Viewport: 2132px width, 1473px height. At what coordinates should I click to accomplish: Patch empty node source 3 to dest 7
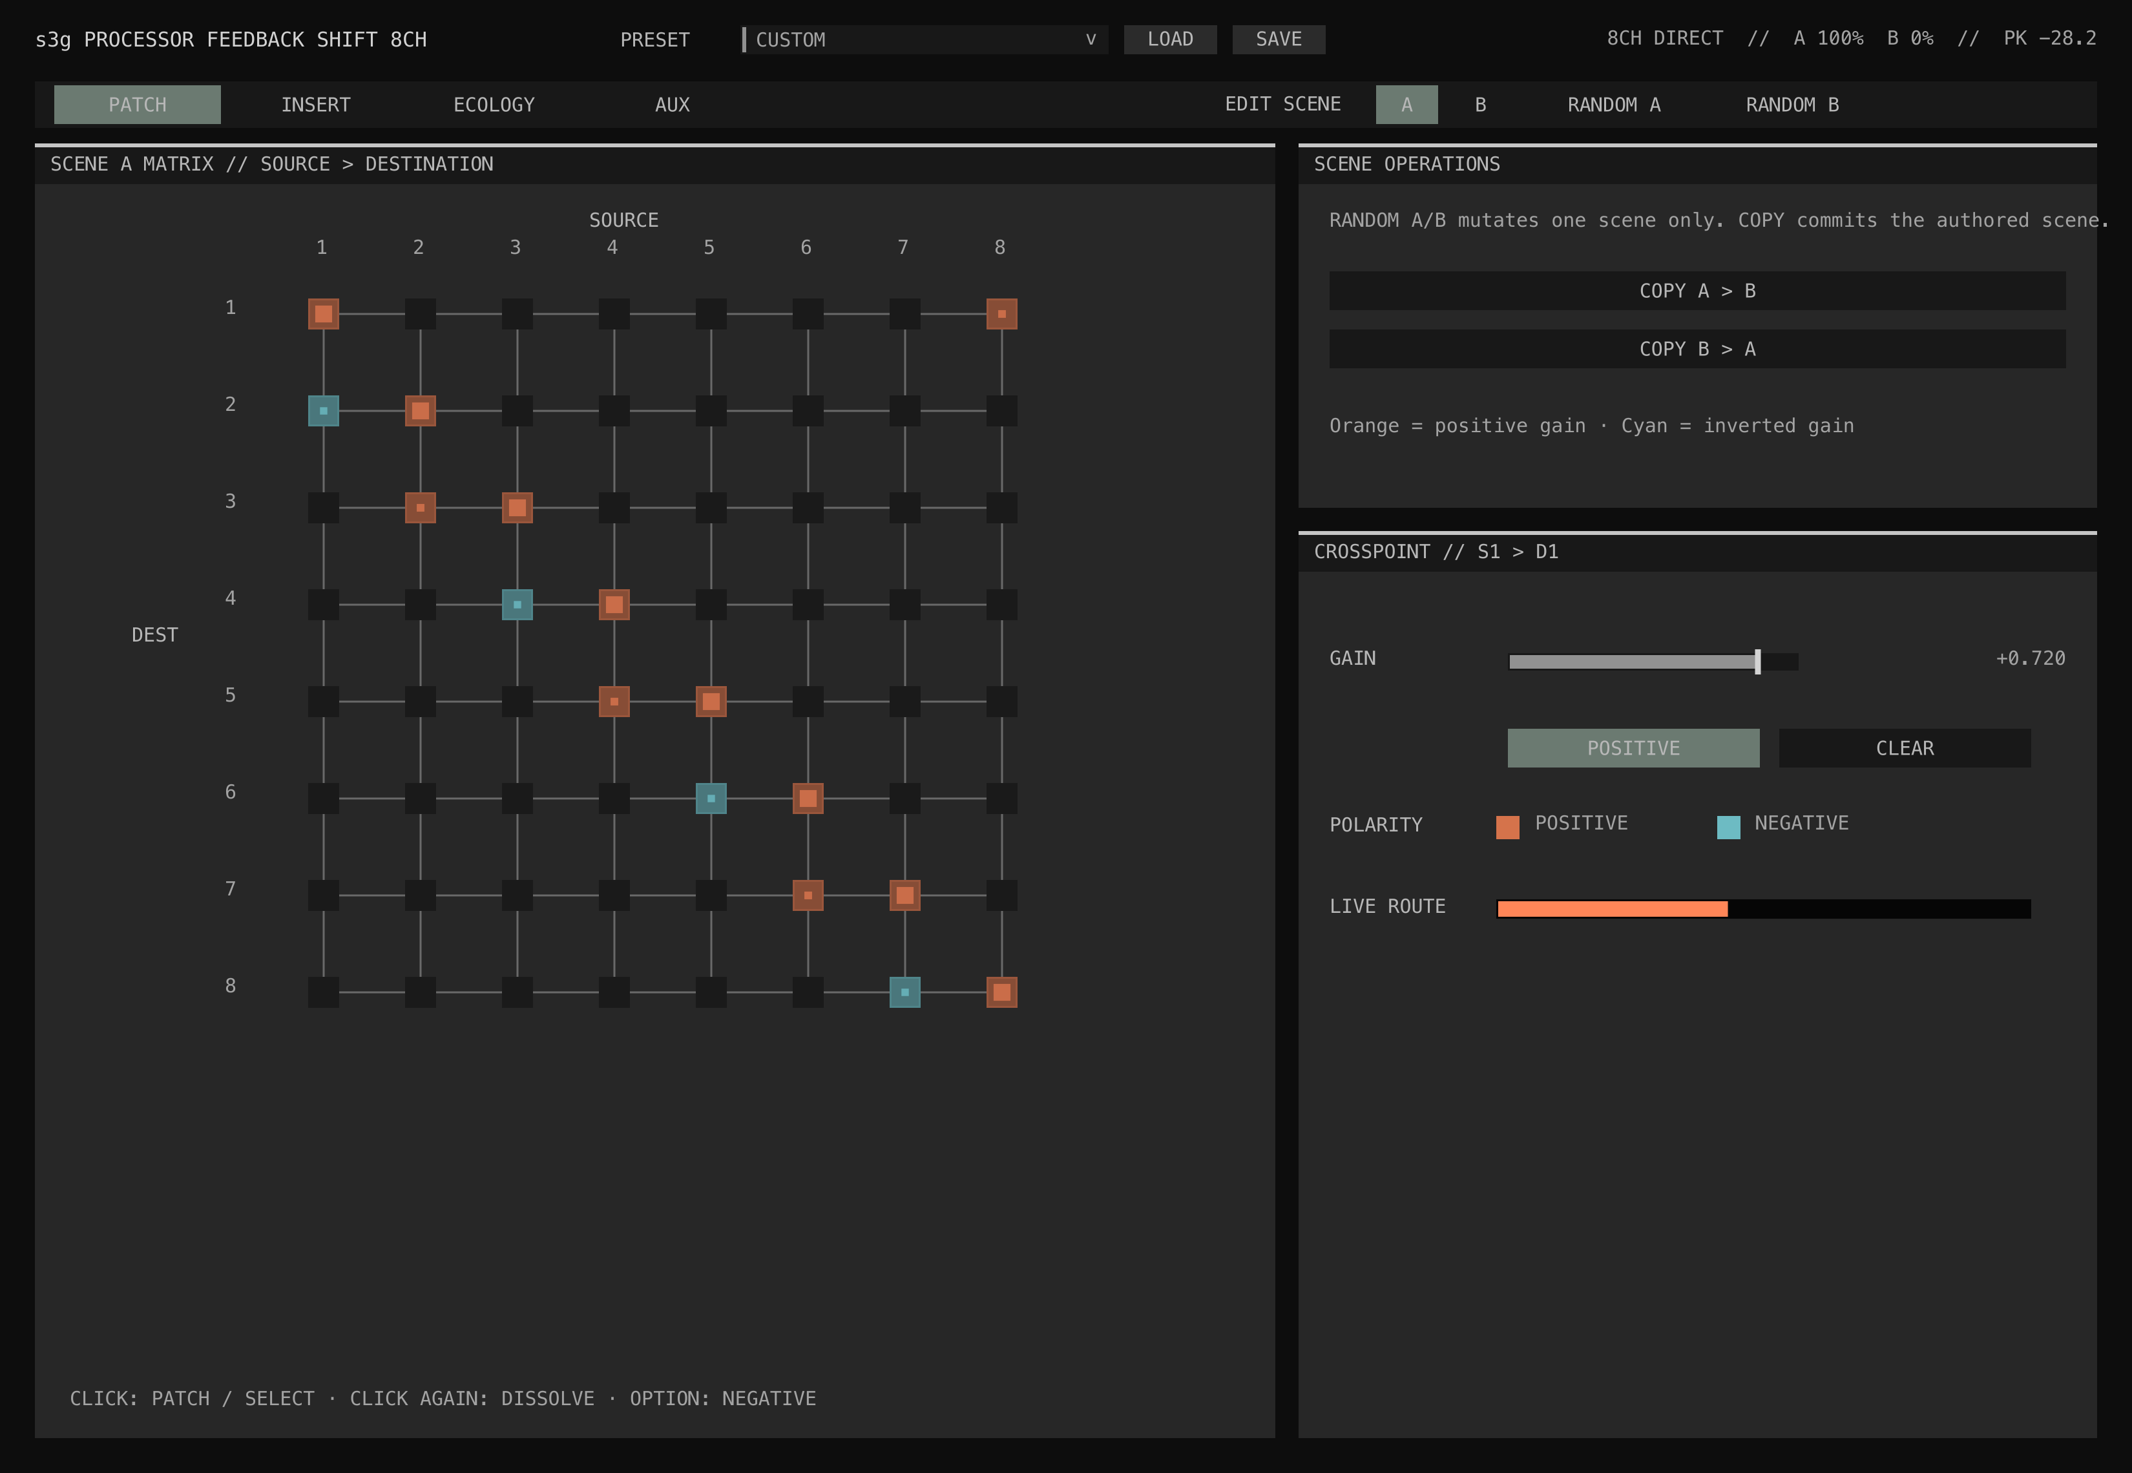coord(517,895)
